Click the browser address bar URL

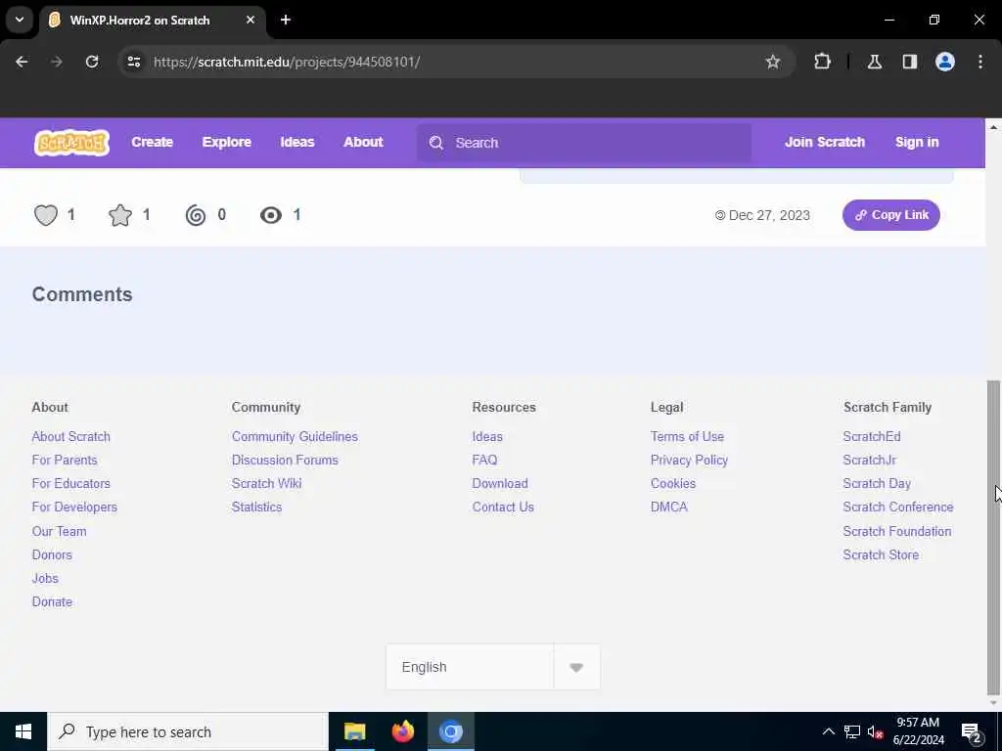pos(287,62)
